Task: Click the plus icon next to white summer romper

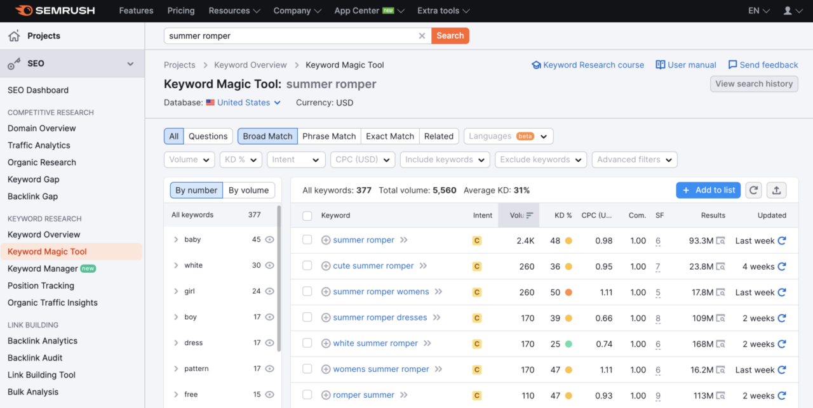Action: pyautogui.click(x=326, y=344)
